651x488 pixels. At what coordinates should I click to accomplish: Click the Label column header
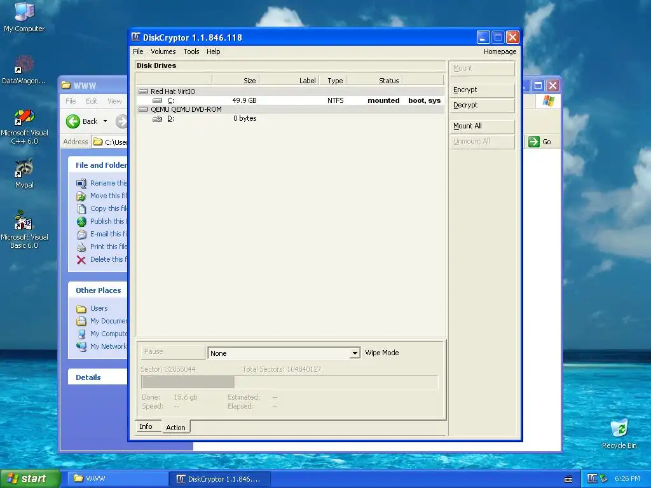289,80
